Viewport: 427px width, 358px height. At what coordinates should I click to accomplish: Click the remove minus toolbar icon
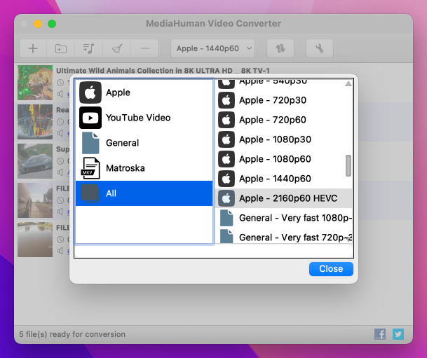click(144, 48)
